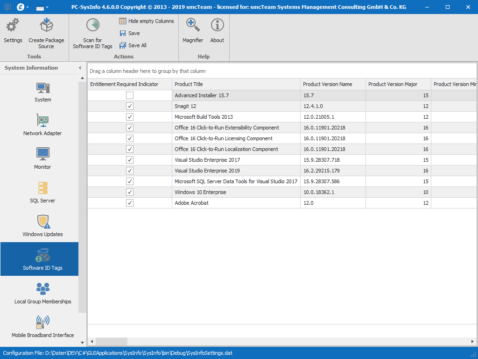Toggle checkbox for Office 16 Localization Component
The height and width of the screenshot is (359, 478).
pos(130,149)
